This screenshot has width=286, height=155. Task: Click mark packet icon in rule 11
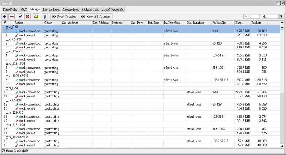(17, 96)
